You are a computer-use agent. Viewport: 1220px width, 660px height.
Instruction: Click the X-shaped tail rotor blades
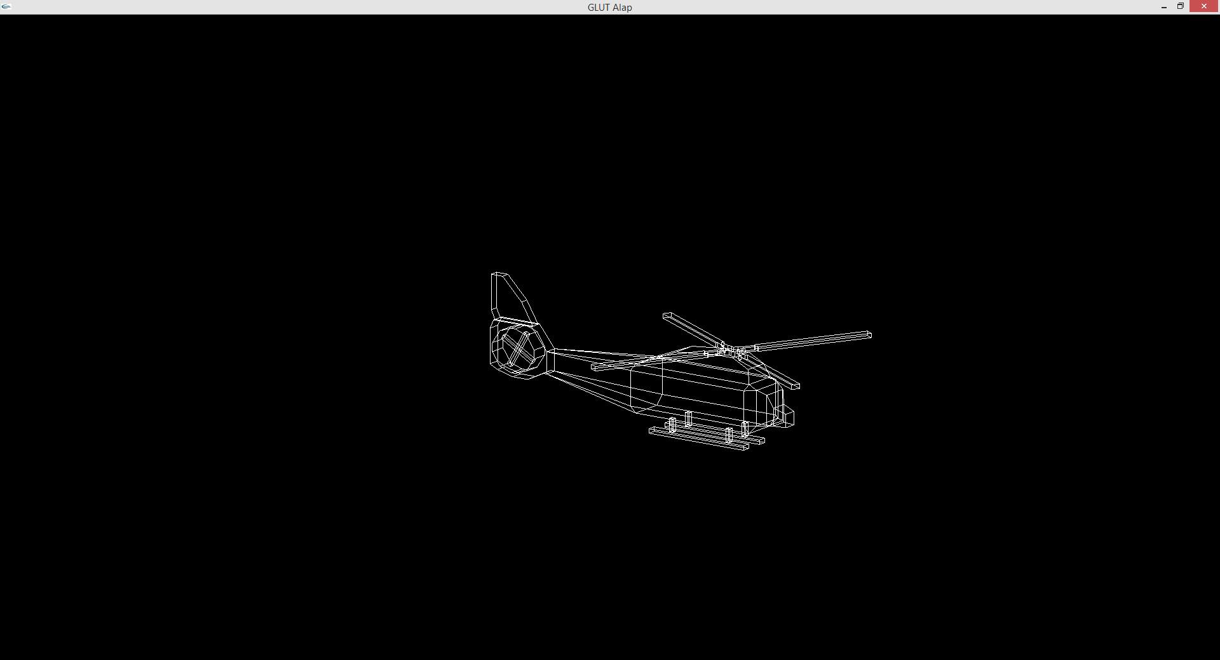coord(519,348)
